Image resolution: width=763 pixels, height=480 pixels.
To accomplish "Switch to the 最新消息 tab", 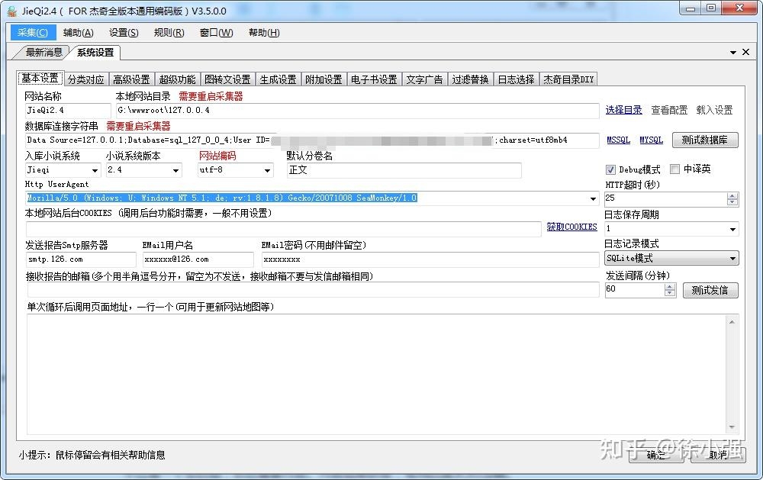I will pos(43,53).
